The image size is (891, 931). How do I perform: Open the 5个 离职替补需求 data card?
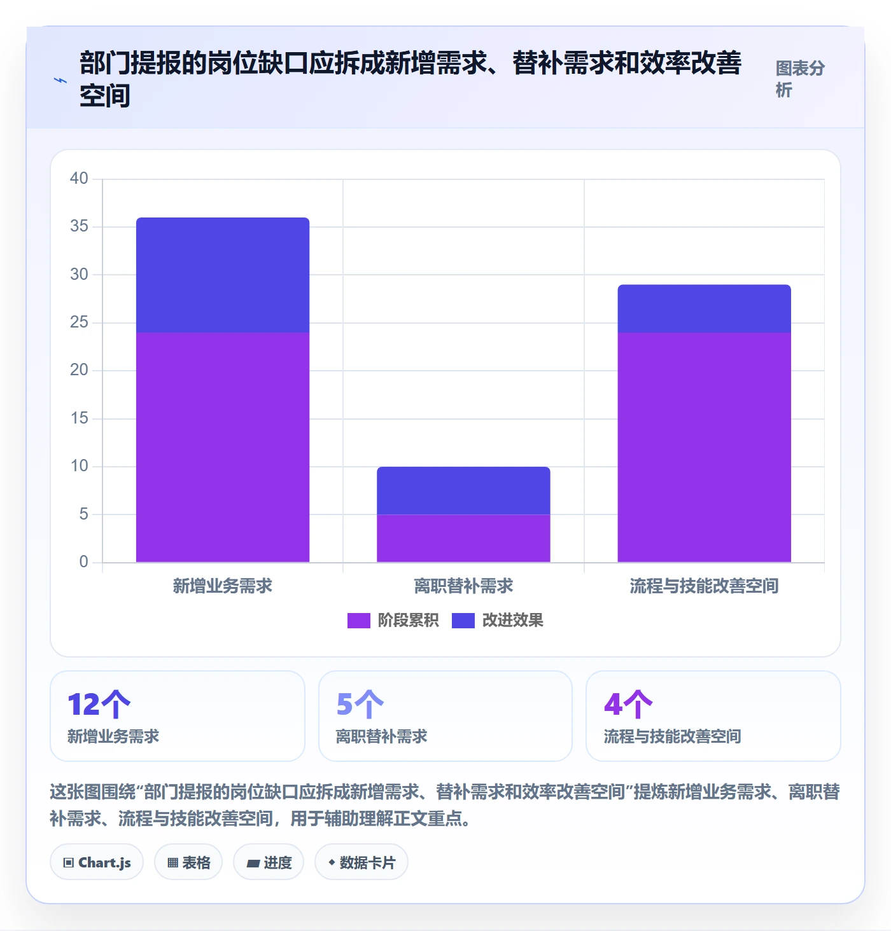pyautogui.click(x=445, y=716)
